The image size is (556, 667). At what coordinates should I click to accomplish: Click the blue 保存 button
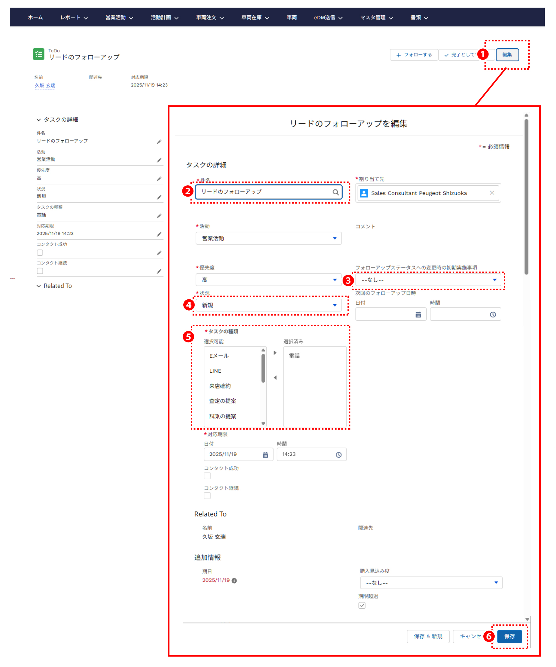point(509,636)
